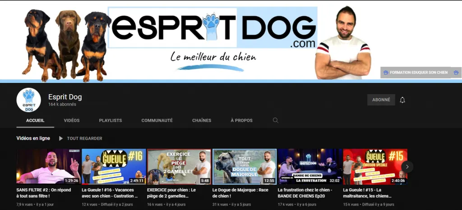Image resolution: width=462 pixels, height=210 pixels.
Task: Show next videos with the right chevron
Action: click(407, 167)
